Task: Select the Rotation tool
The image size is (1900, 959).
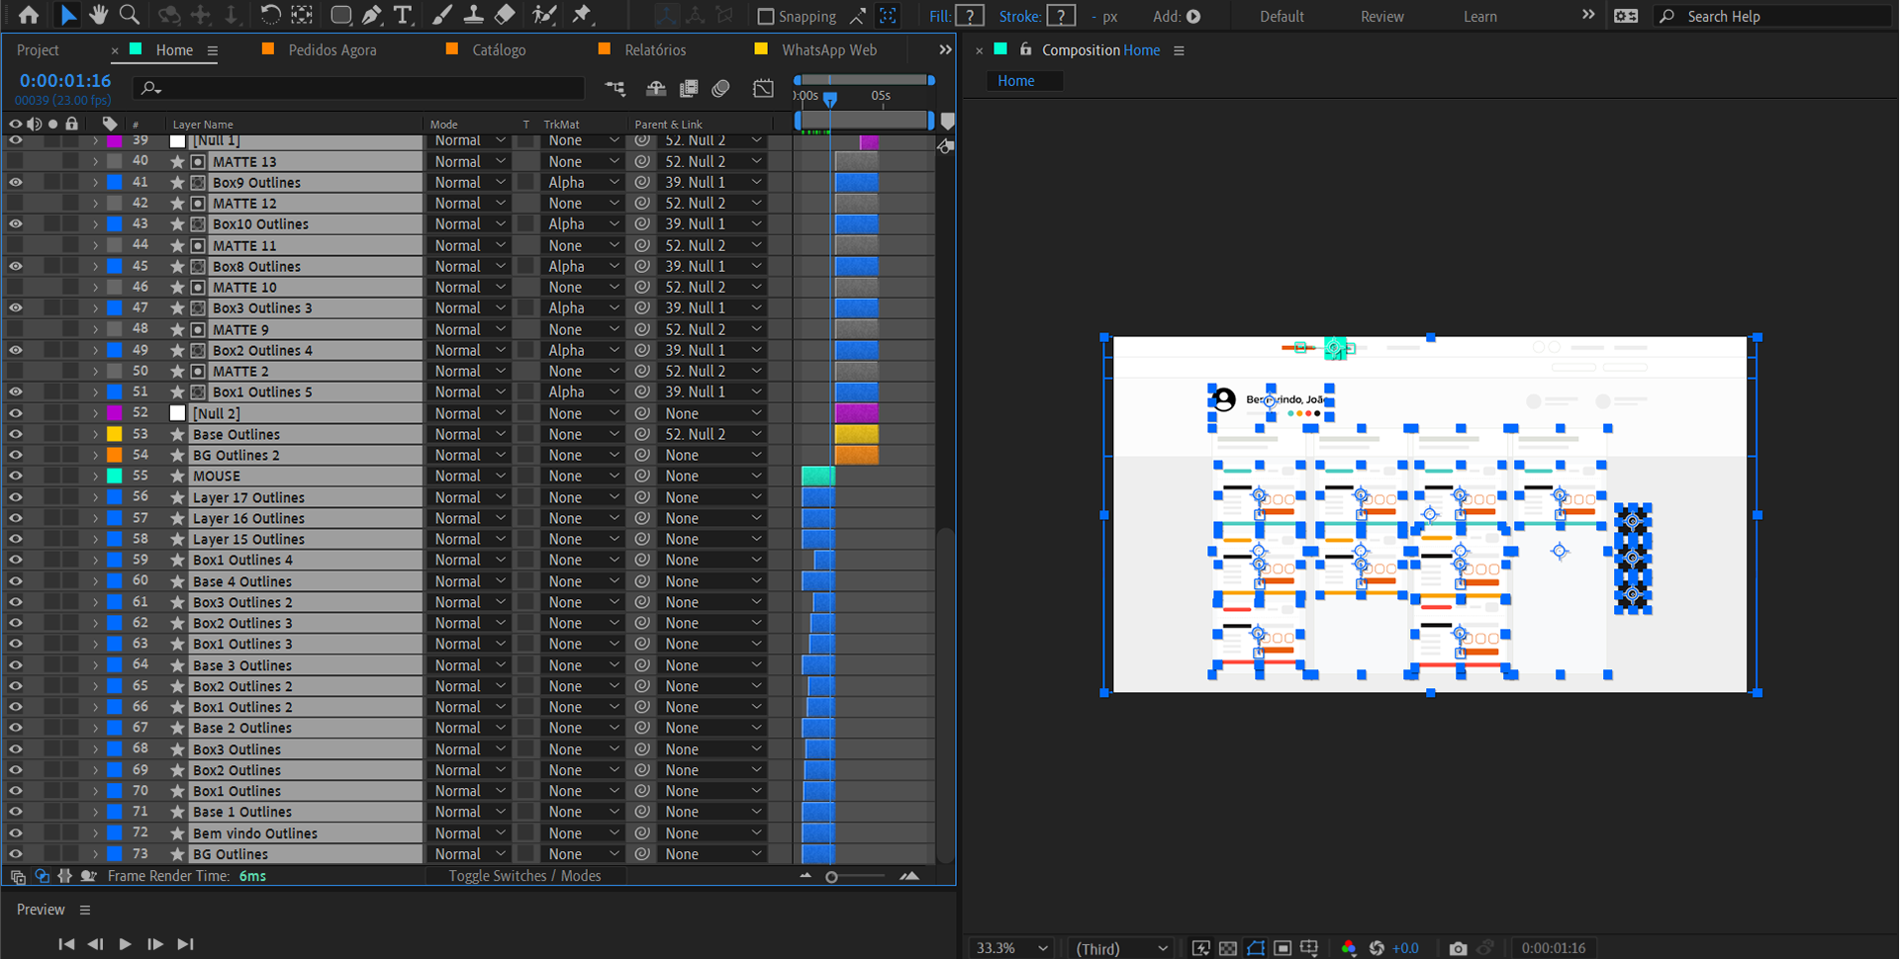Action: coord(270,15)
